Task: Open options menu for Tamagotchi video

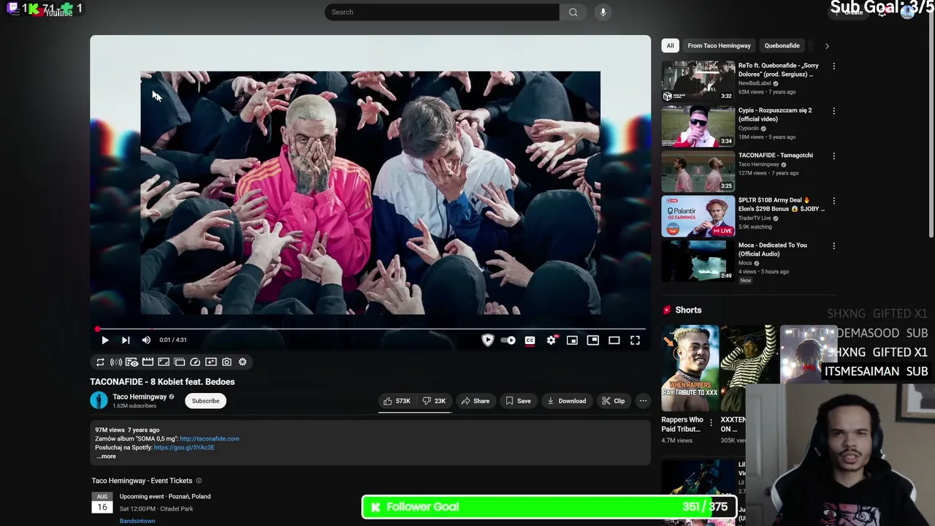Action: (x=833, y=156)
